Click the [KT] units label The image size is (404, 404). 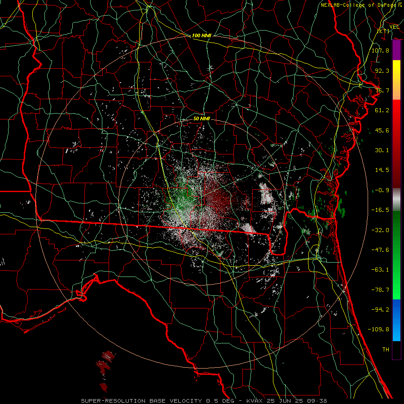tap(383, 31)
